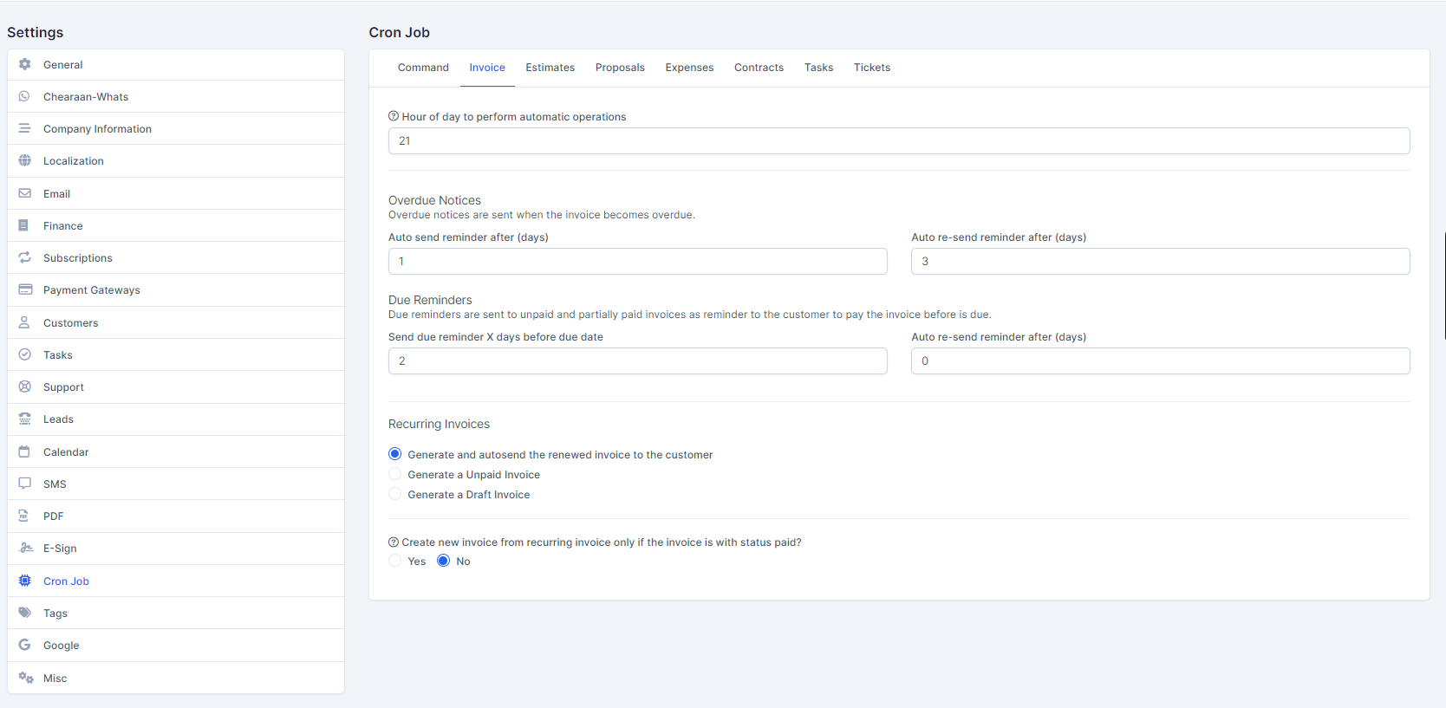
Task: Click the Google G icon
Action: pyautogui.click(x=24, y=645)
